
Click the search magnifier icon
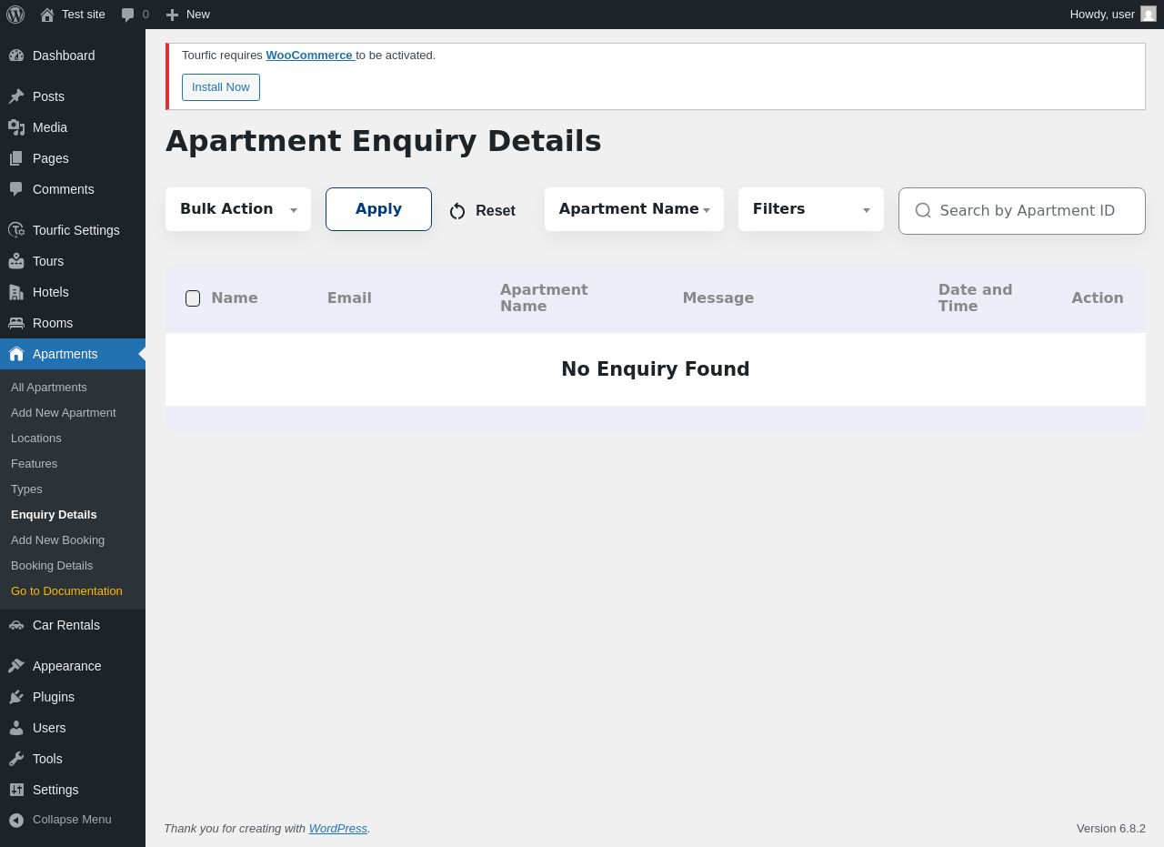coord(923,211)
